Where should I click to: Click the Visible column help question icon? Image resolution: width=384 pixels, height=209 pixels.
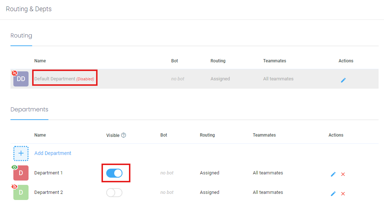click(124, 135)
